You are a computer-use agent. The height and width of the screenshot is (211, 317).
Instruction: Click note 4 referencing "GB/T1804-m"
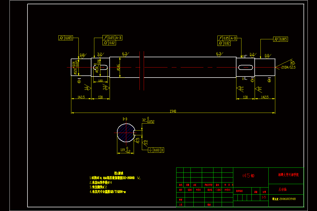[x=108, y=192]
